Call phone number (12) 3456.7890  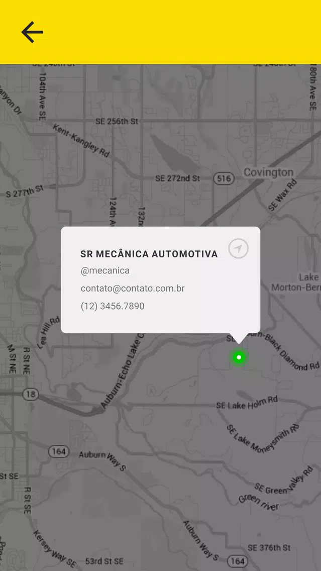point(113,306)
